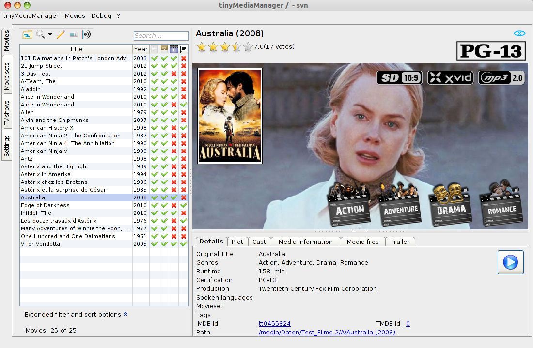This screenshot has height=348, width=533.
Task: Open the IMDB link tt0455824
Action: [x=274, y=323]
